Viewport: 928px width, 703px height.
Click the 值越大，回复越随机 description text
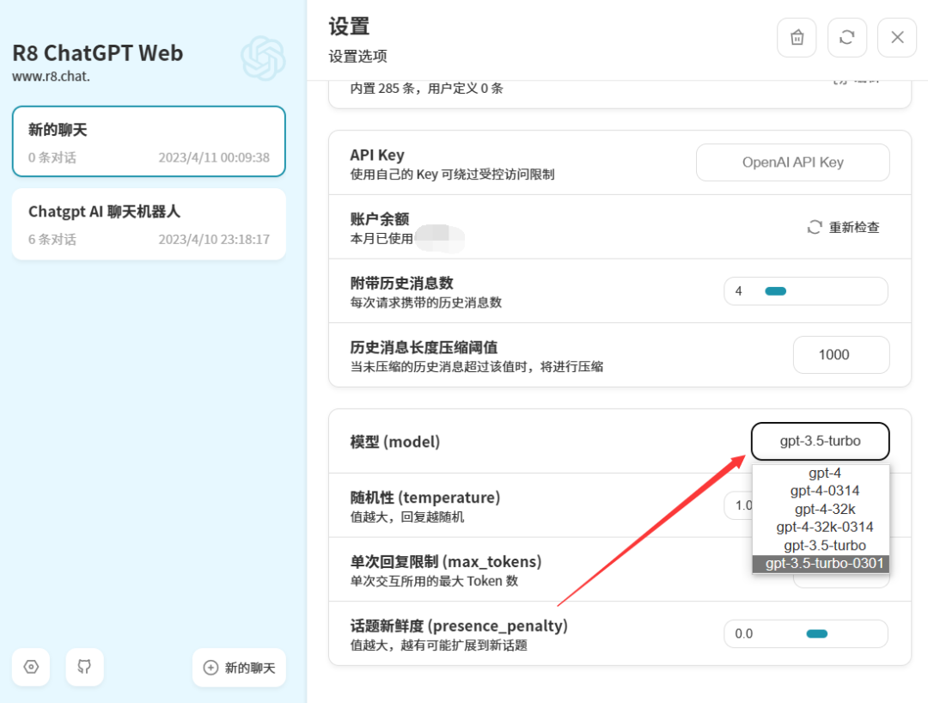click(407, 517)
